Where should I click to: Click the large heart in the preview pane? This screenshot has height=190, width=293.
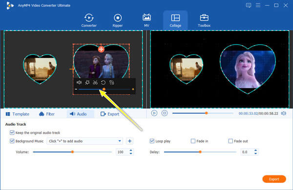248,69
